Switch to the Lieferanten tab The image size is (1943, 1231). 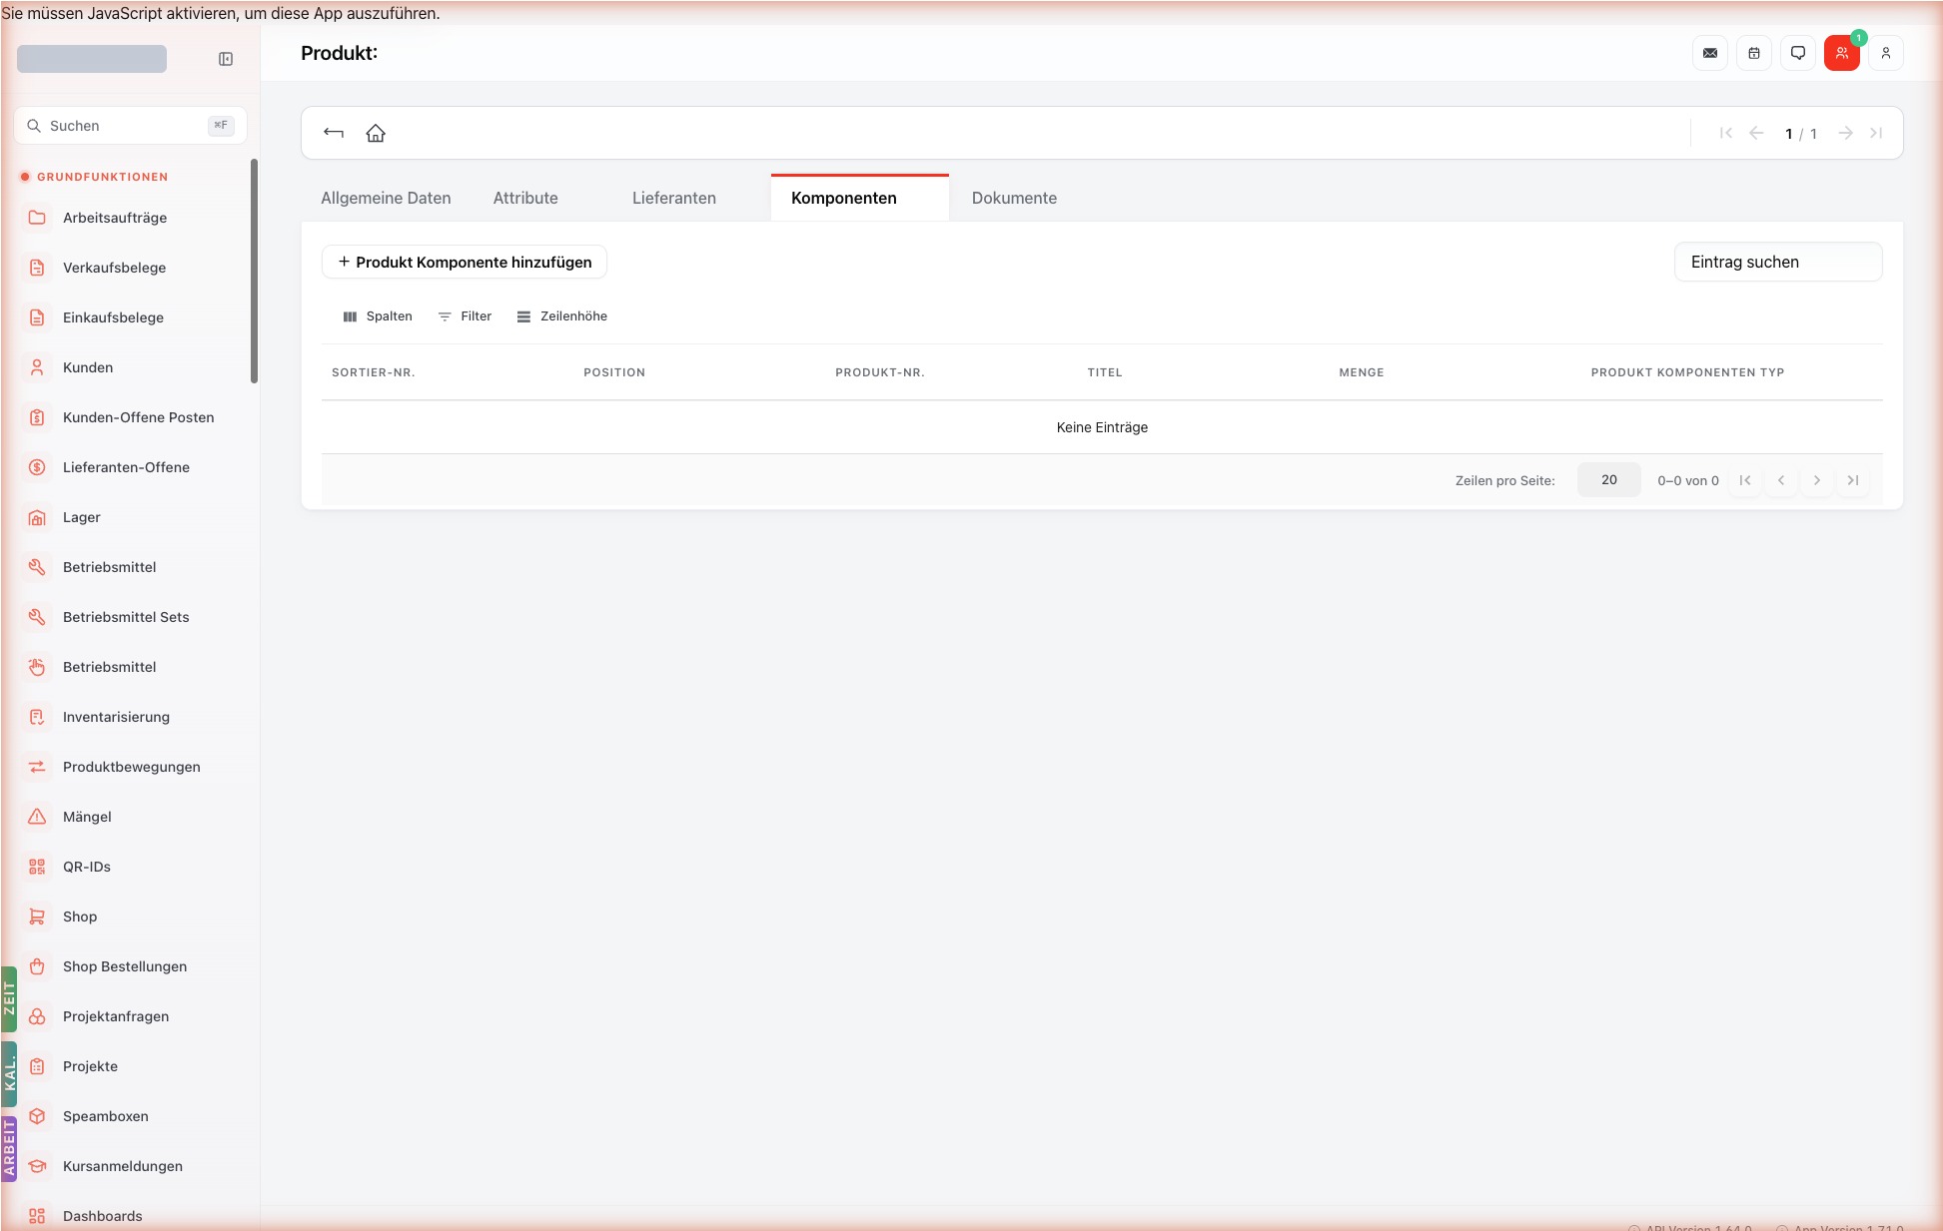(x=674, y=198)
